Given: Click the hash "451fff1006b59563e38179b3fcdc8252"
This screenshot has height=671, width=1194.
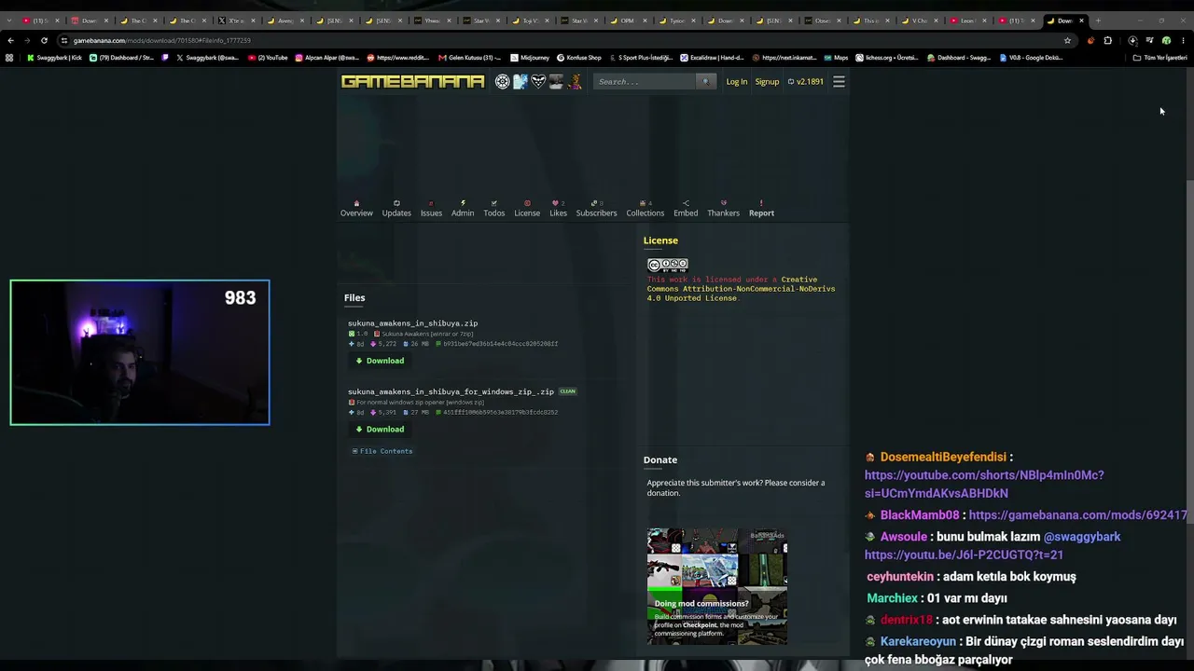Looking at the screenshot, I should pos(500,412).
